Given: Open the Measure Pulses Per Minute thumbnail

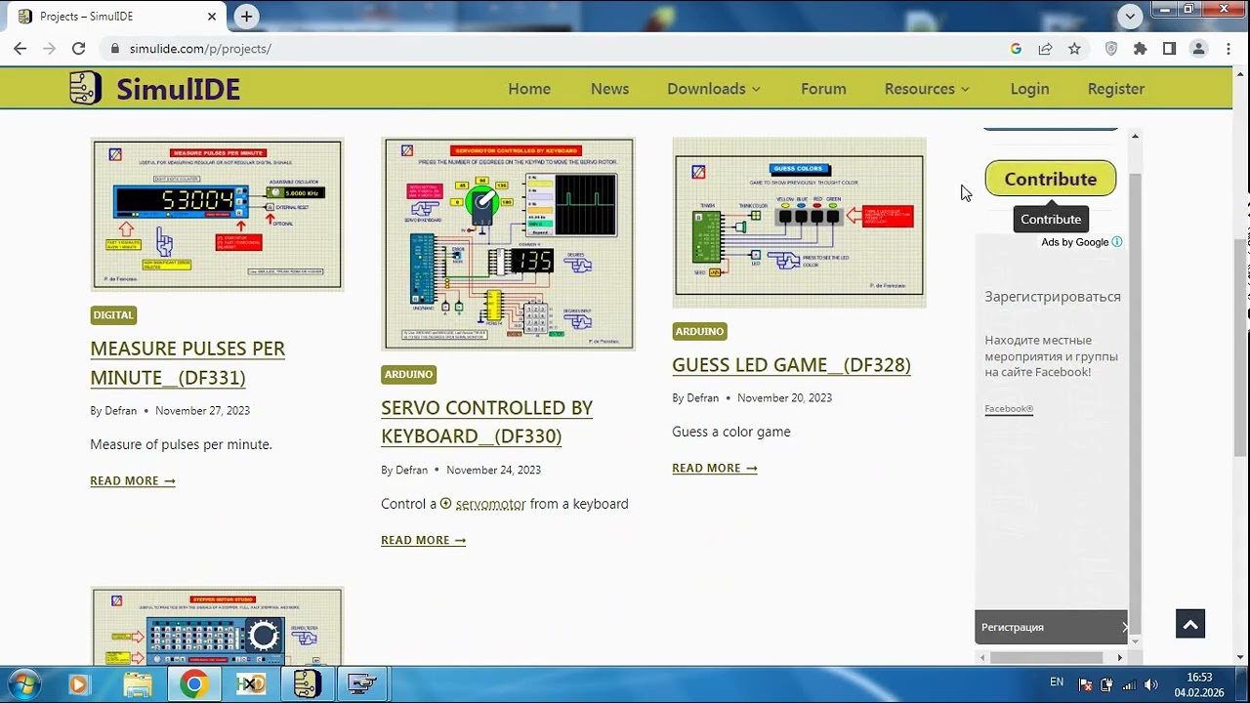Looking at the screenshot, I should point(217,214).
